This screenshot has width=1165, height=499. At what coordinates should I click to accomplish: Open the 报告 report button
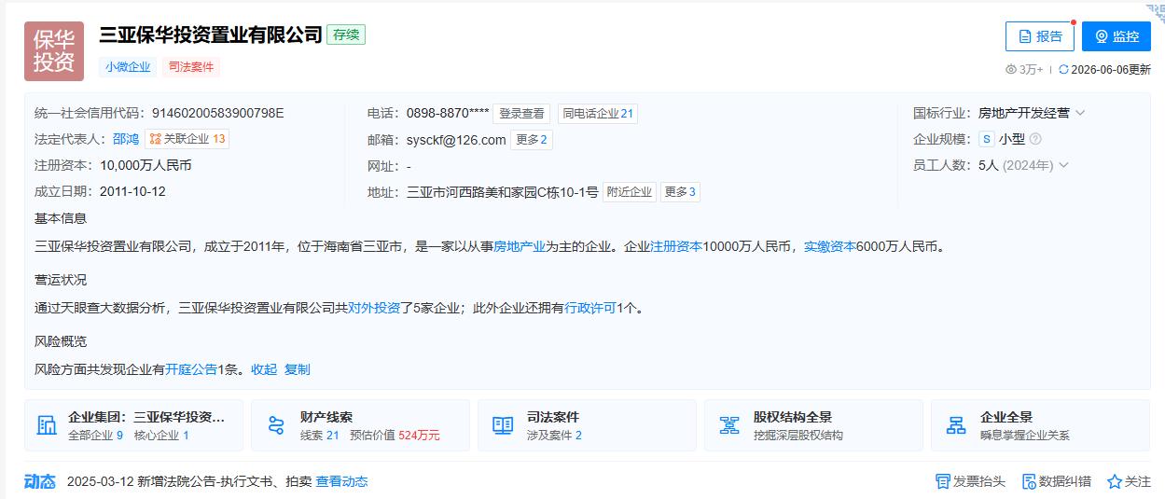pos(1040,36)
